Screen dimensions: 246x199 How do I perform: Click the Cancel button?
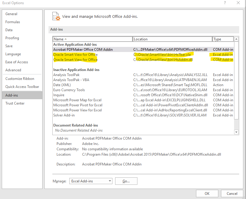pos(232,194)
